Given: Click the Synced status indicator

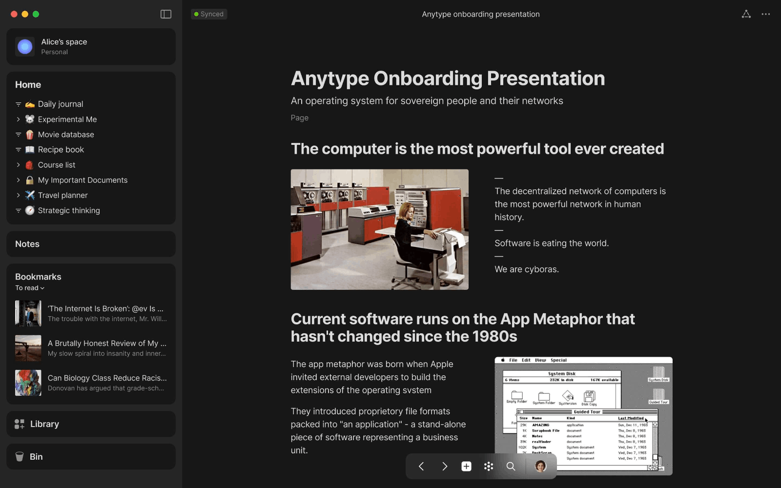Looking at the screenshot, I should pos(209,14).
